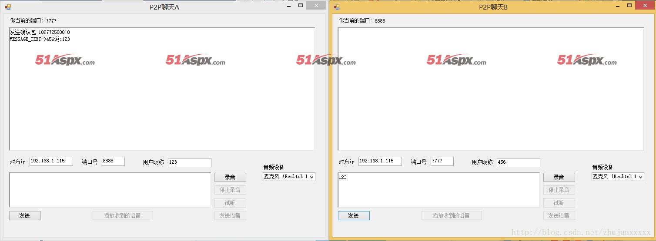This screenshot has width=656, height=241.
Task: Click 用户昵称 field containing 456
Action: pos(519,162)
